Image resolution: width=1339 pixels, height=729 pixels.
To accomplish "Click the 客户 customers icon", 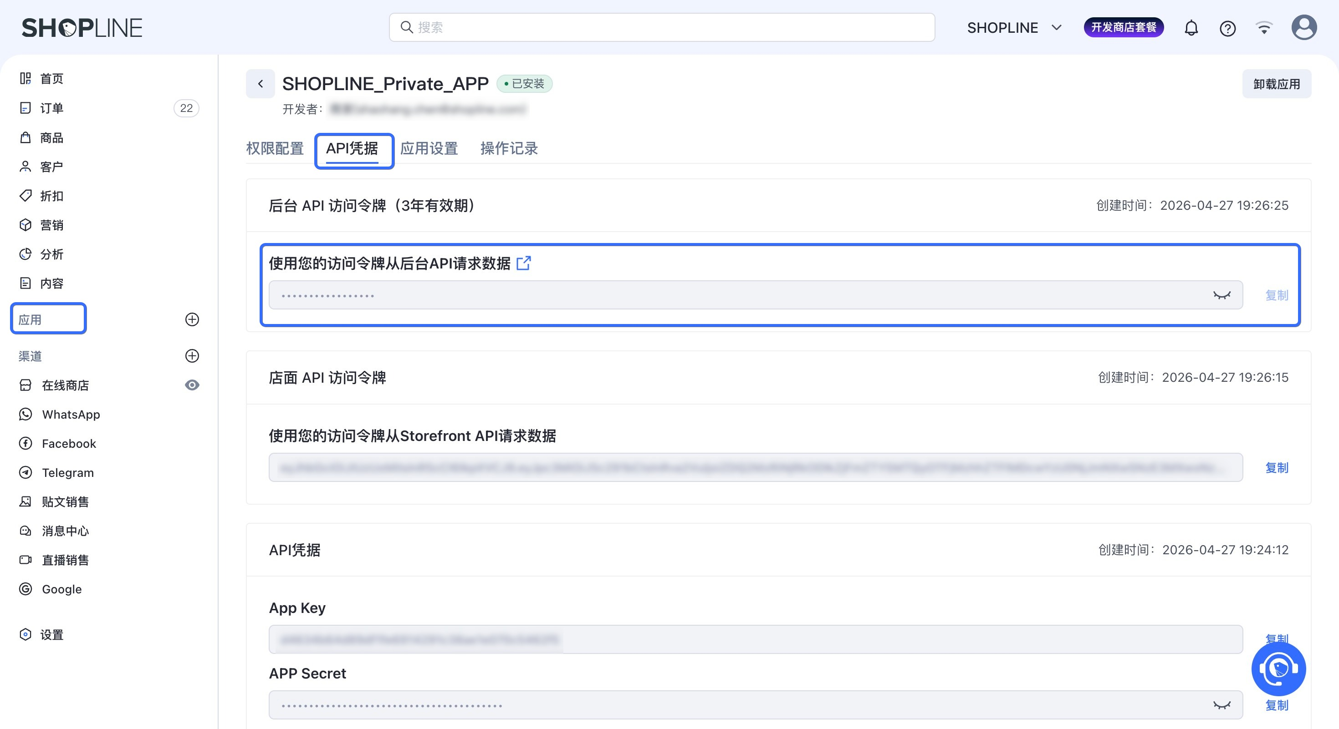I will pos(26,167).
